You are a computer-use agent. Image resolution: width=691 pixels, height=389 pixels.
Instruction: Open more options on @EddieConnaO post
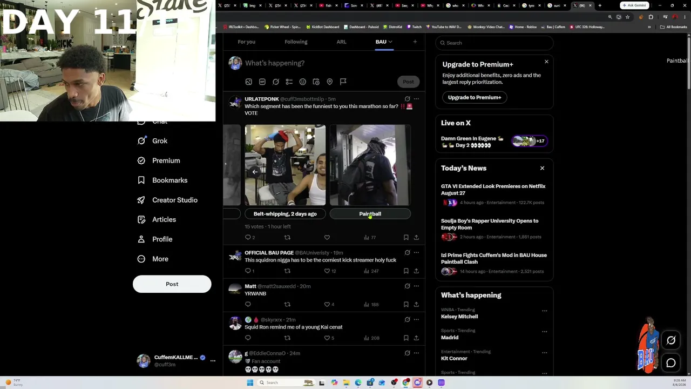416,353
